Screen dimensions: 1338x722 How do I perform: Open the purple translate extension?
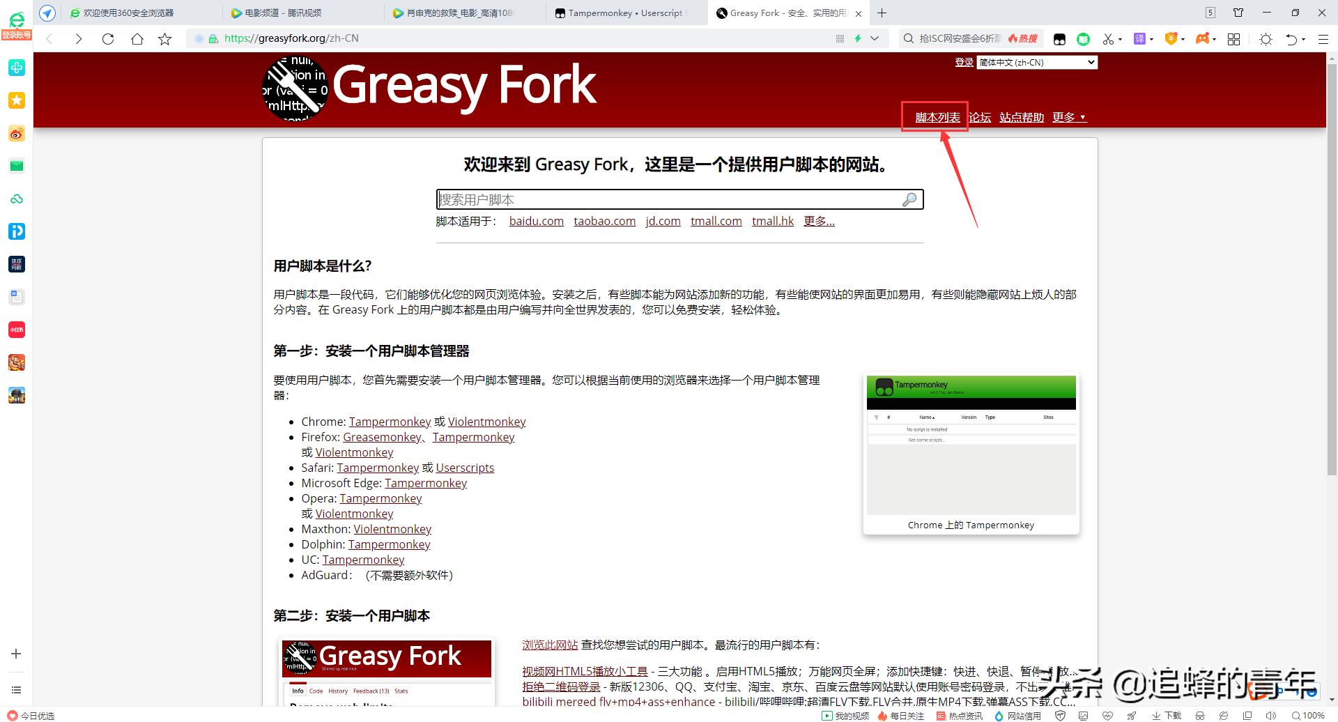point(1140,39)
